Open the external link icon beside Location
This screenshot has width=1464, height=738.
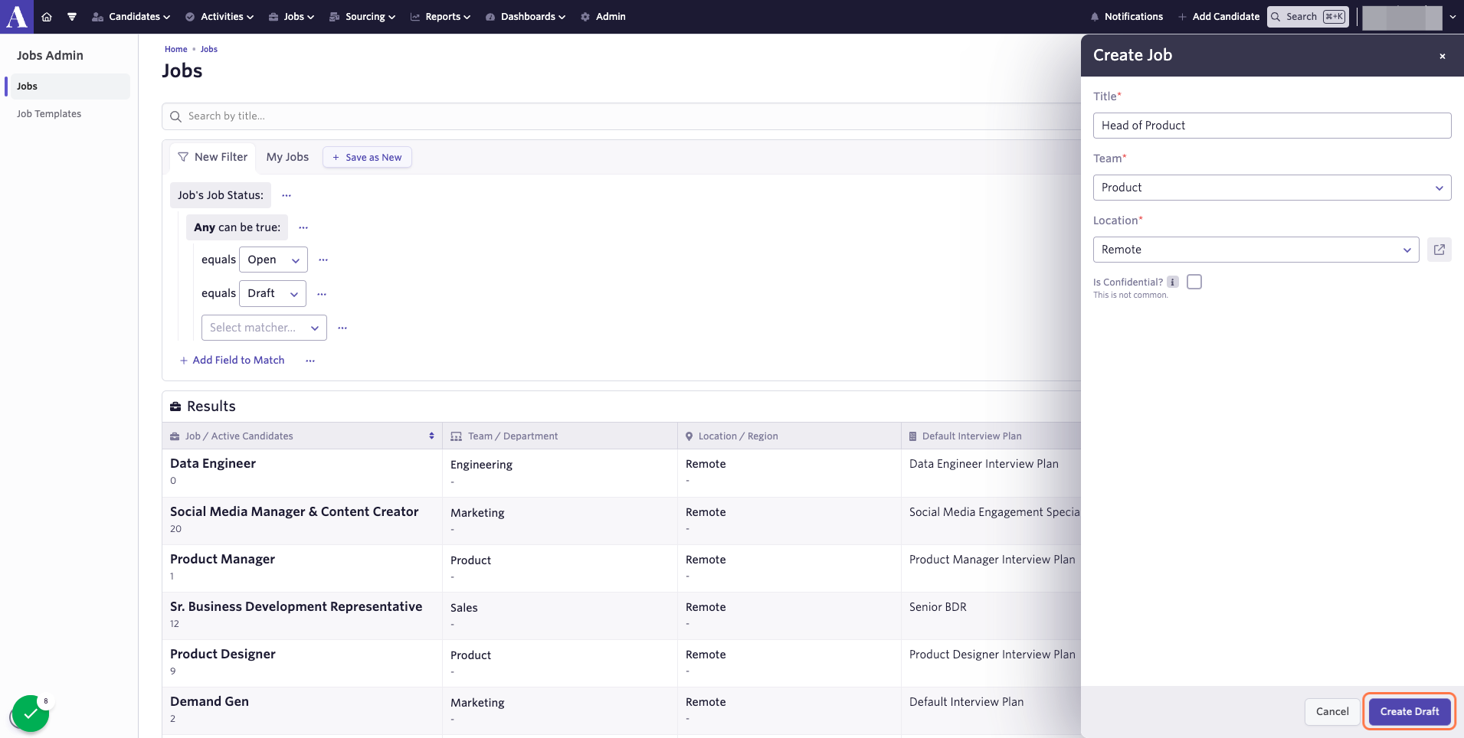(1439, 250)
